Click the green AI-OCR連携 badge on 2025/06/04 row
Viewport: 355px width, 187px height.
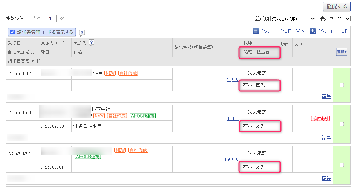(142, 116)
